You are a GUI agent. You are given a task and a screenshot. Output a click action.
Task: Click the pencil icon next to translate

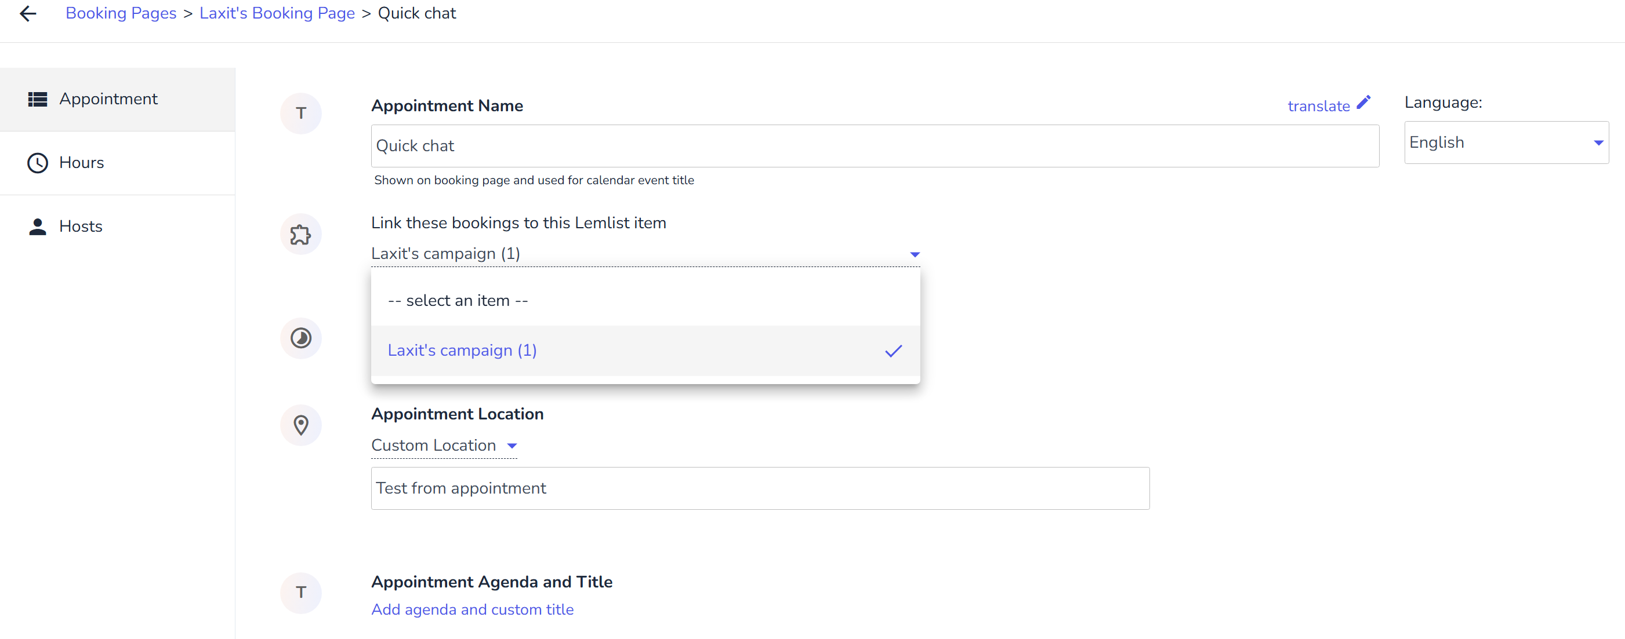[x=1363, y=103]
